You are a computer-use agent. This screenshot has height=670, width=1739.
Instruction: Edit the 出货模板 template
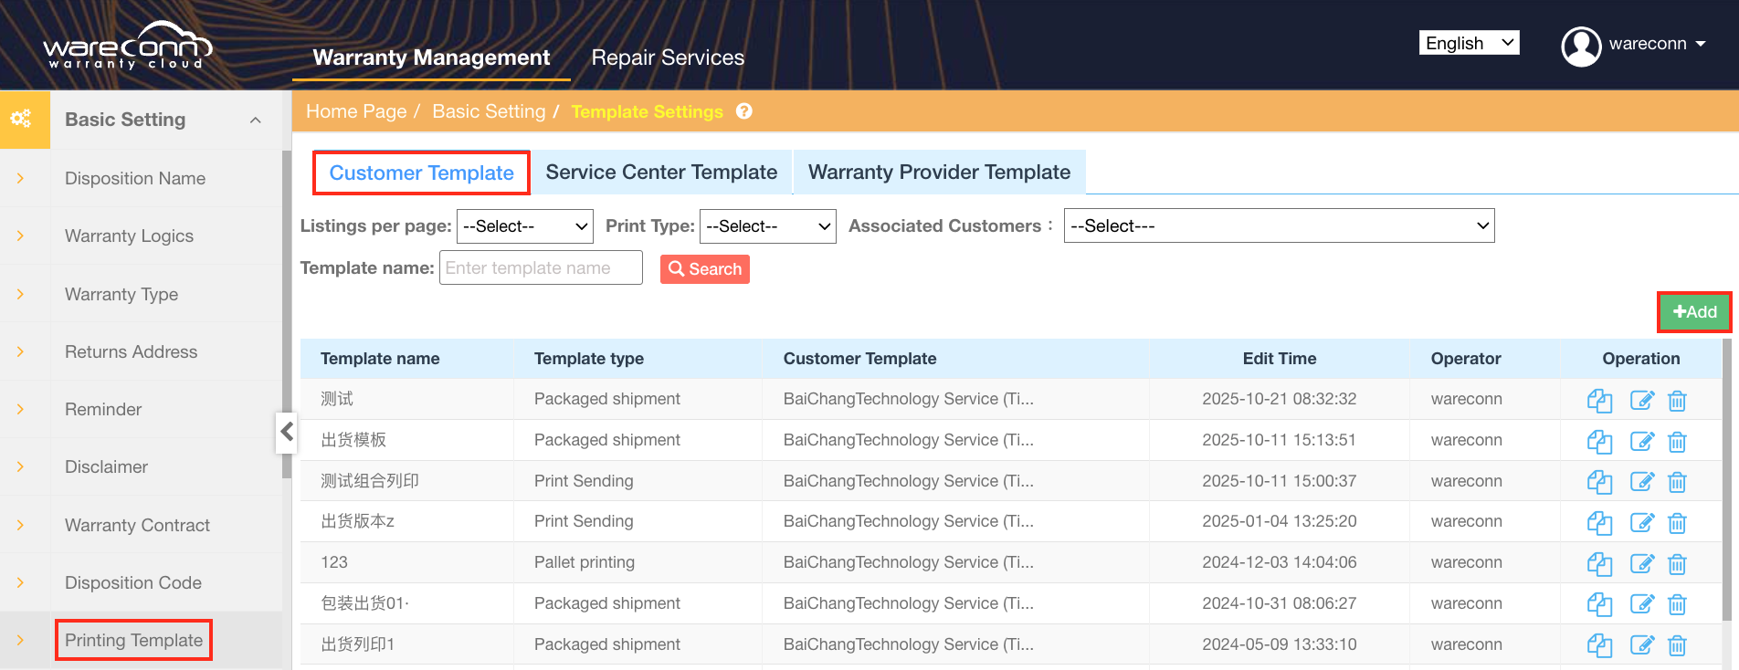[x=1641, y=442]
